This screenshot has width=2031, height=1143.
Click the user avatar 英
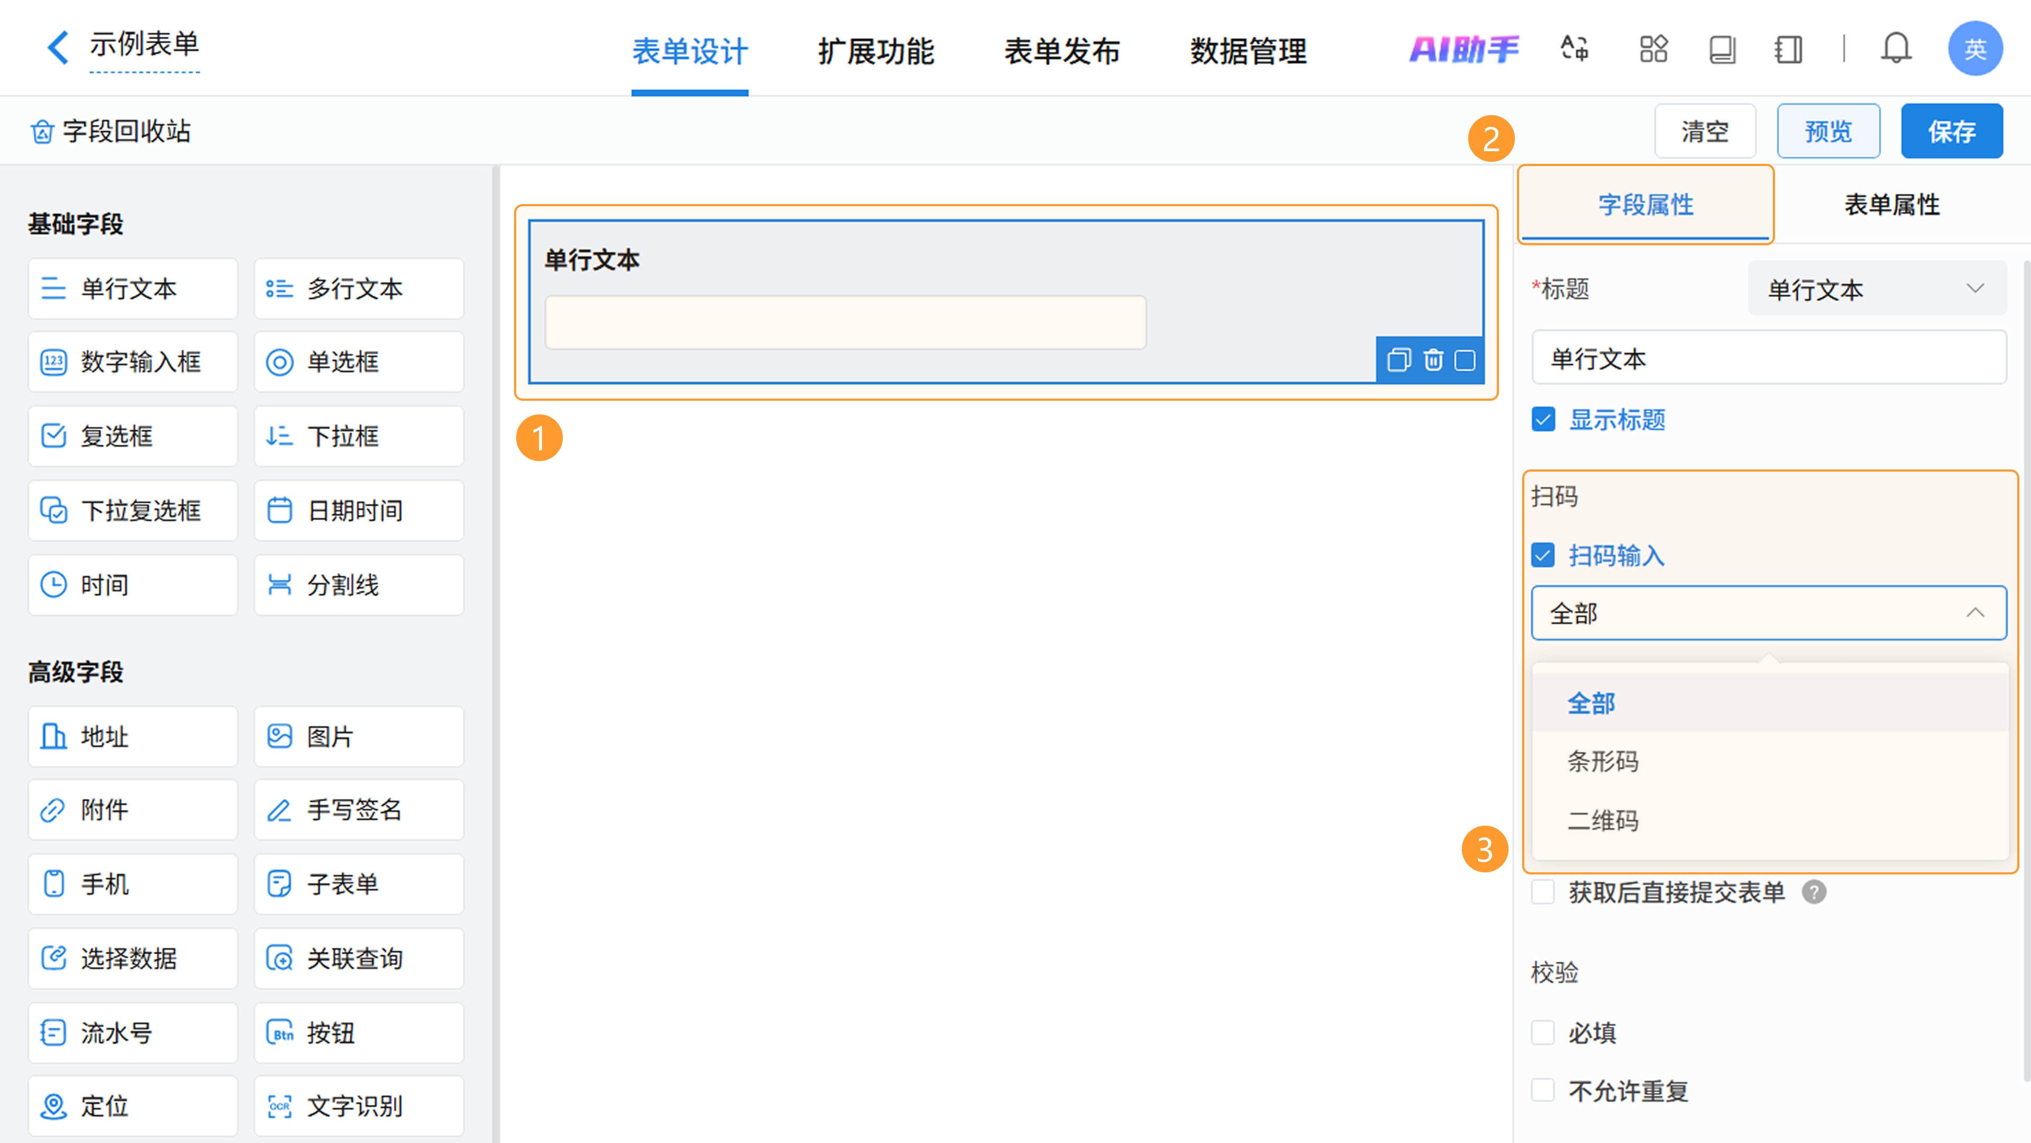point(1974,49)
